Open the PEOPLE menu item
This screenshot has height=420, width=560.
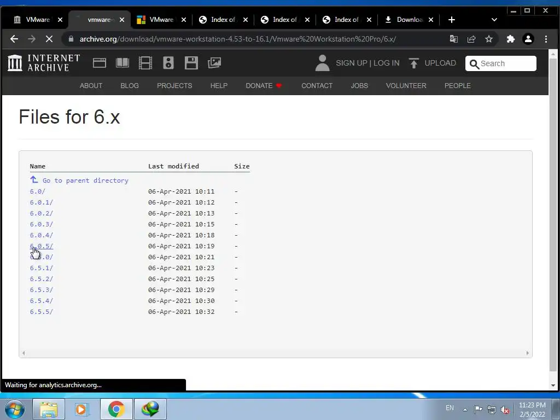pos(457,86)
